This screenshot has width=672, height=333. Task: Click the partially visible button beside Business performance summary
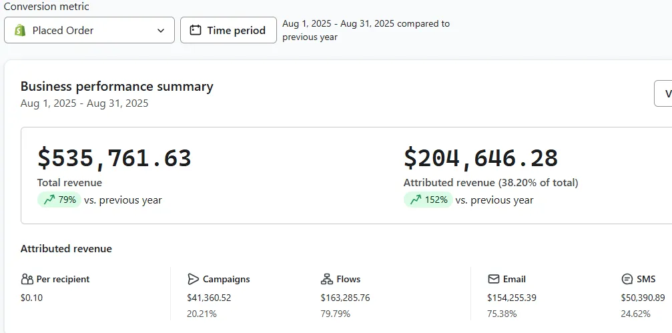point(664,93)
